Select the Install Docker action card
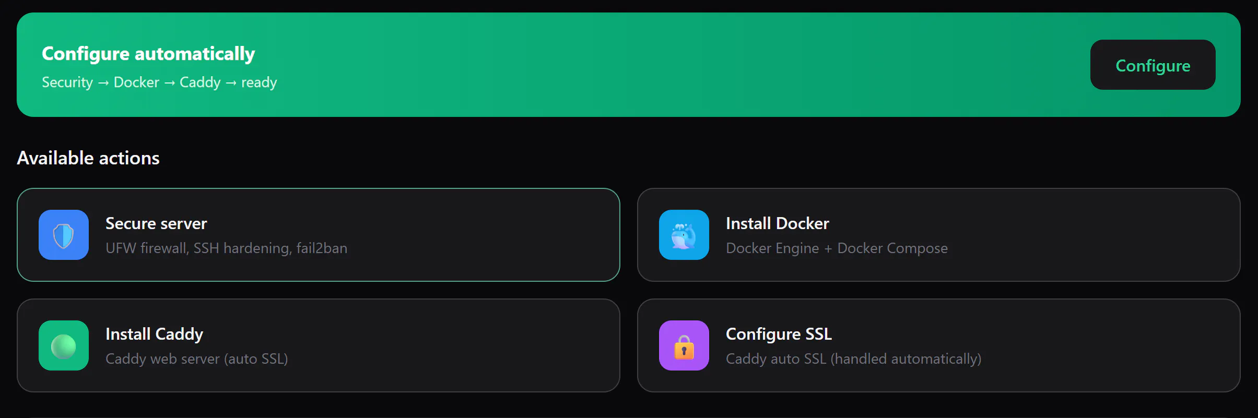The image size is (1258, 418). 938,235
